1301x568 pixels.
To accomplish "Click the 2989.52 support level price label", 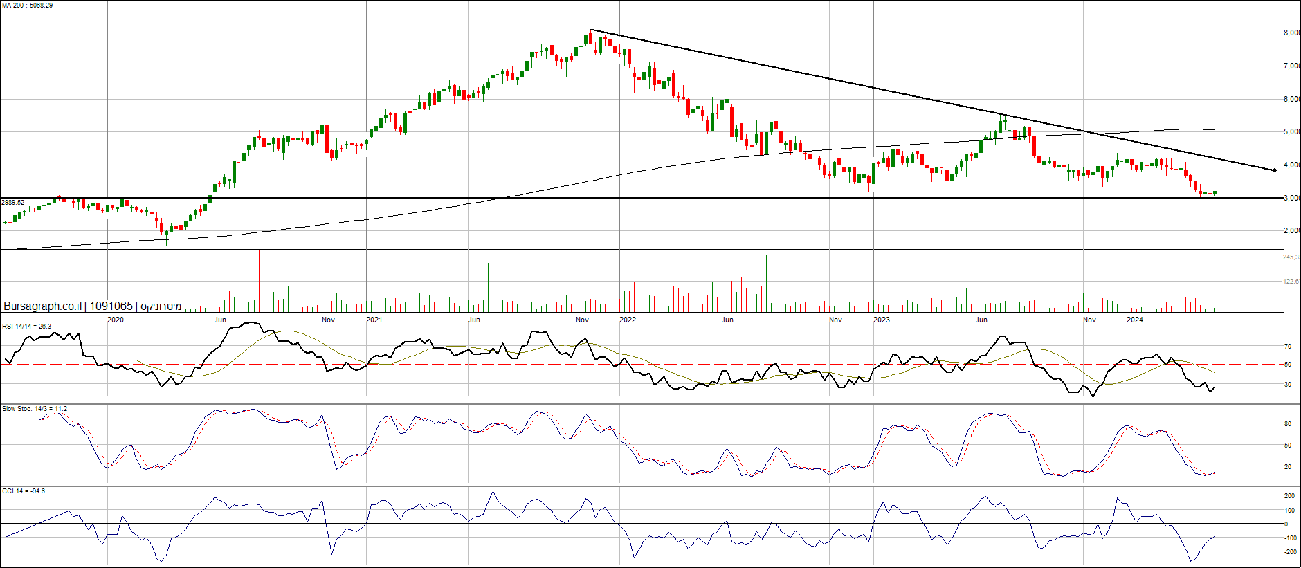I will pos(12,203).
